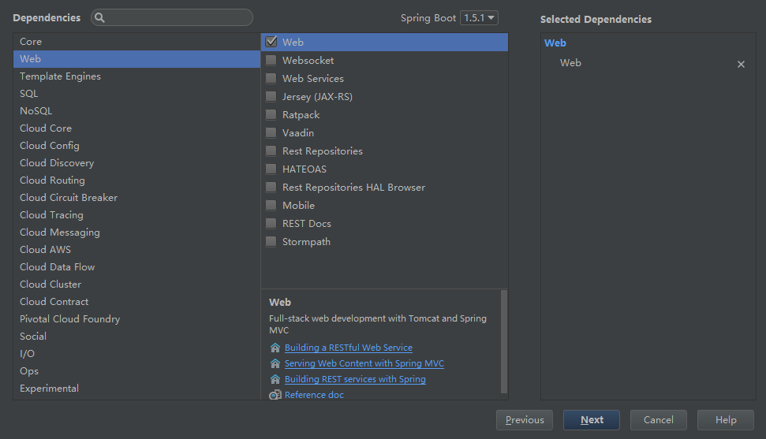Screen dimensions: 766x439
Task: Tick the Mobile dependency checkbox
Action: click(271, 205)
